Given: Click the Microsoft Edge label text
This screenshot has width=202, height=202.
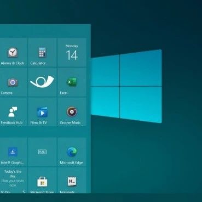Looking at the screenshot, I should pos(71,162).
